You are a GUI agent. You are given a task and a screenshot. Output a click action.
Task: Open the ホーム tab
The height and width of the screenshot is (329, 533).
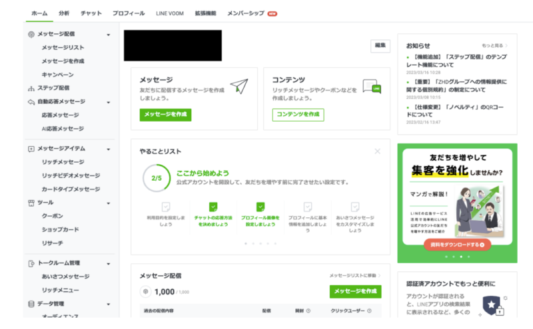(39, 13)
